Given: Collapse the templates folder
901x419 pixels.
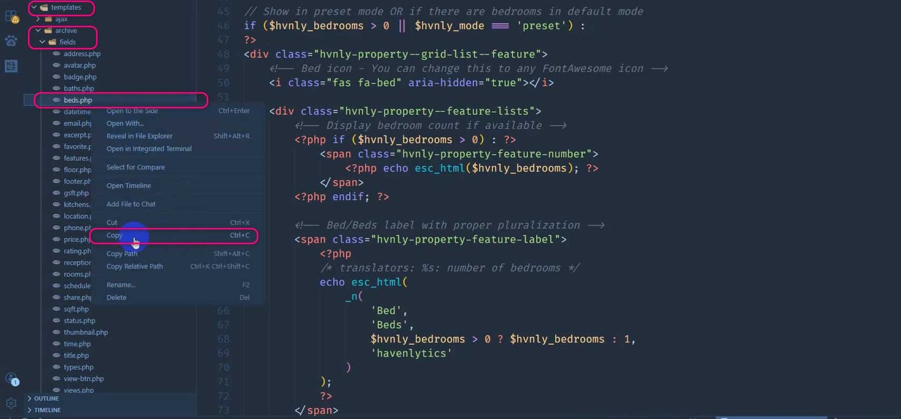Looking at the screenshot, I should pyautogui.click(x=34, y=7).
